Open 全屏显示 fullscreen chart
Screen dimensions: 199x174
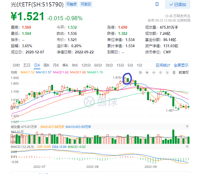tap(181, 65)
